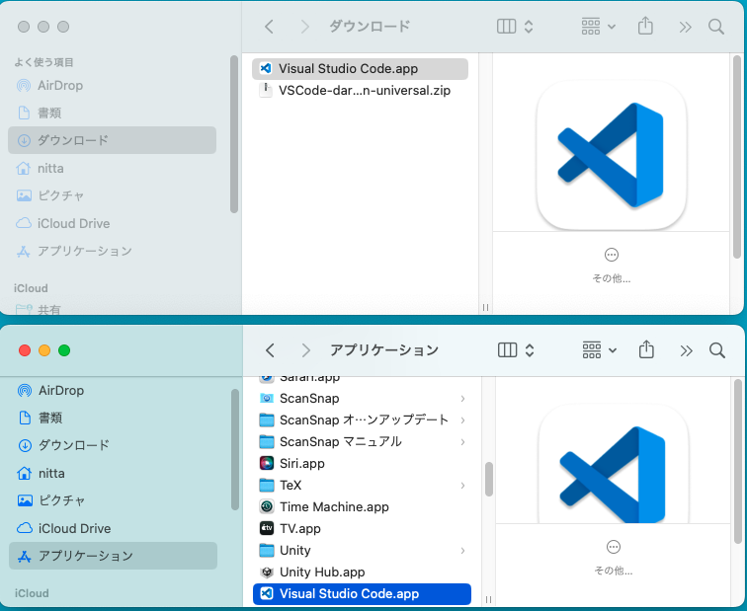Click the VS Code preview image in the ダウンロード window
The height and width of the screenshot is (611, 747).
(x=611, y=155)
